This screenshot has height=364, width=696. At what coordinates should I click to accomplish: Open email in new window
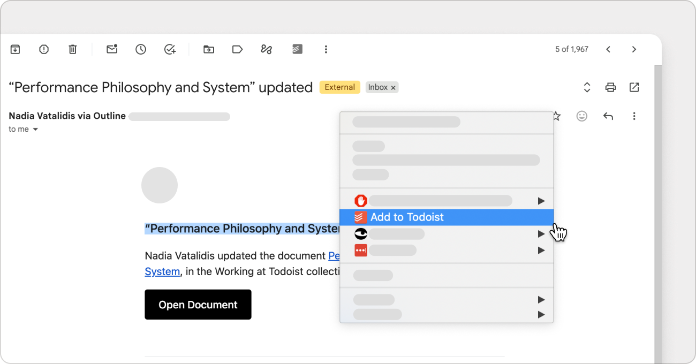pyautogui.click(x=634, y=87)
